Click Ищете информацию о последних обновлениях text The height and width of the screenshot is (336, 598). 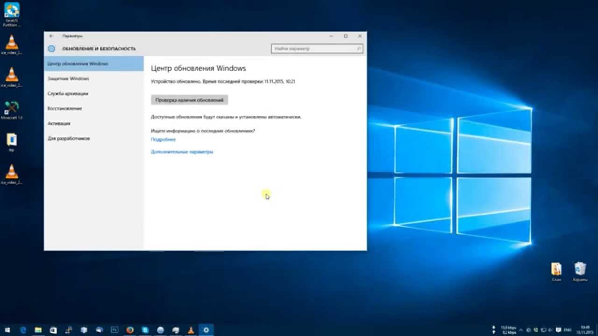[203, 131]
